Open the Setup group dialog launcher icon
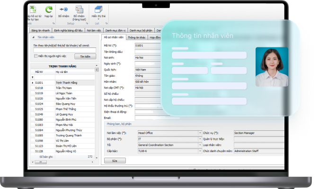Viewport: 319px width, 189px height. pyautogui.click(x=87, y=23)
